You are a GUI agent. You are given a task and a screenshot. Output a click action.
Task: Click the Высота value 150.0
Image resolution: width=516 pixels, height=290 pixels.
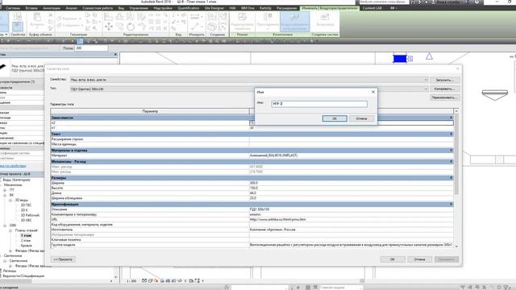pyautogui.click(x=352, y=188)
